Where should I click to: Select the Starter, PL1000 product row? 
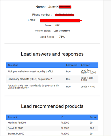point(52,134)
